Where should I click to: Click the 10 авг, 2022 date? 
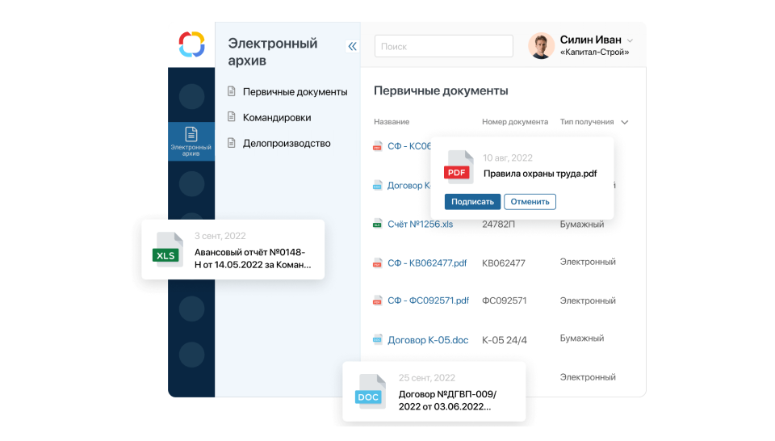508,158
